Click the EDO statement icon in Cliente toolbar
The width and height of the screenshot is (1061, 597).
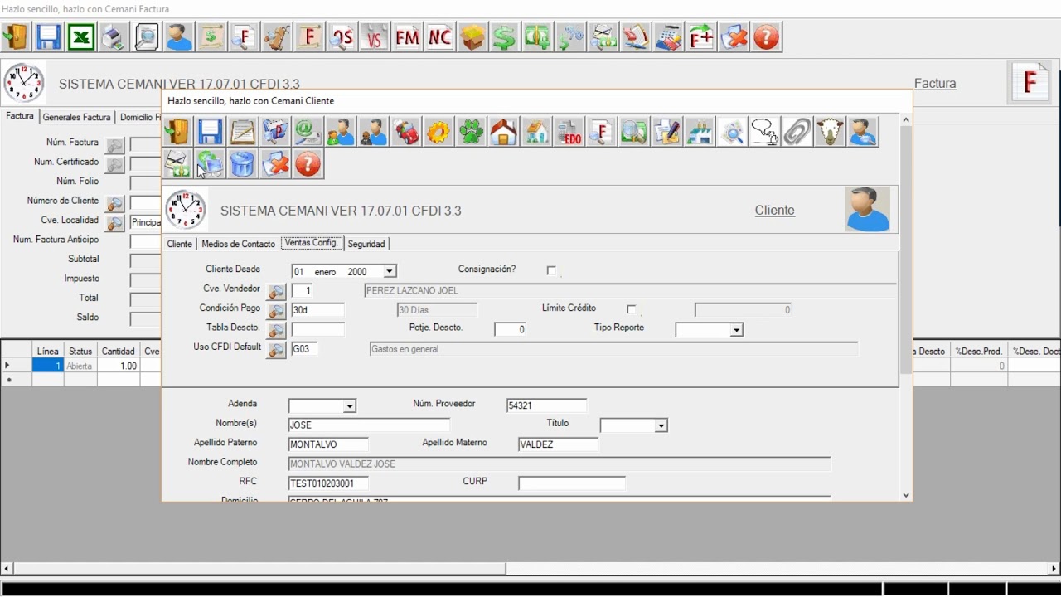[569, 132]
